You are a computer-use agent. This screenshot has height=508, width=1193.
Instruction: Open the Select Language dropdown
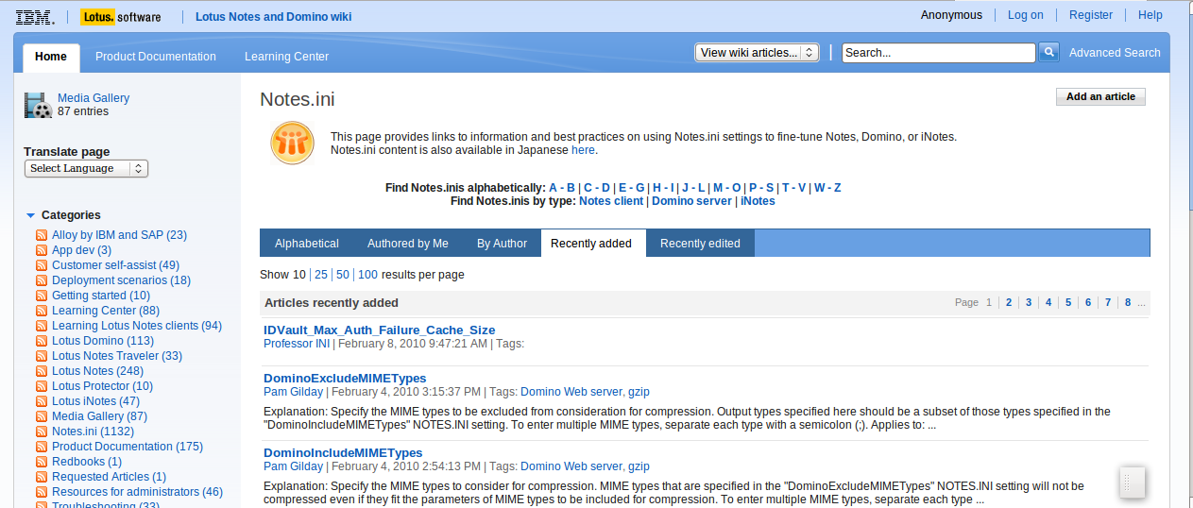(x=86, y=168)
